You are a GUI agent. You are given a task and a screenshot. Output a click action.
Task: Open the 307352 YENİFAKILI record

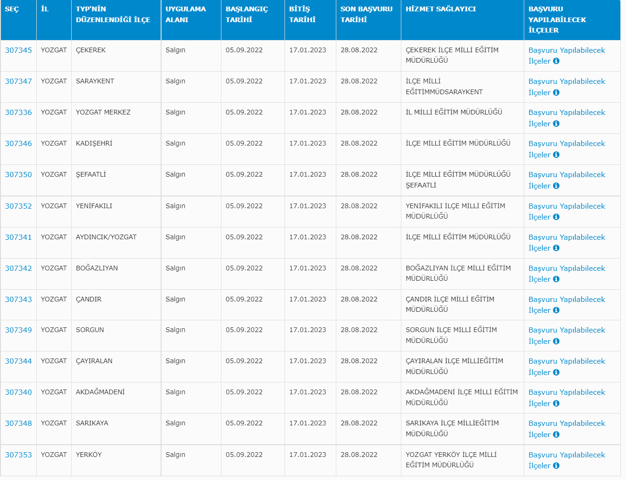pos(18,206)
